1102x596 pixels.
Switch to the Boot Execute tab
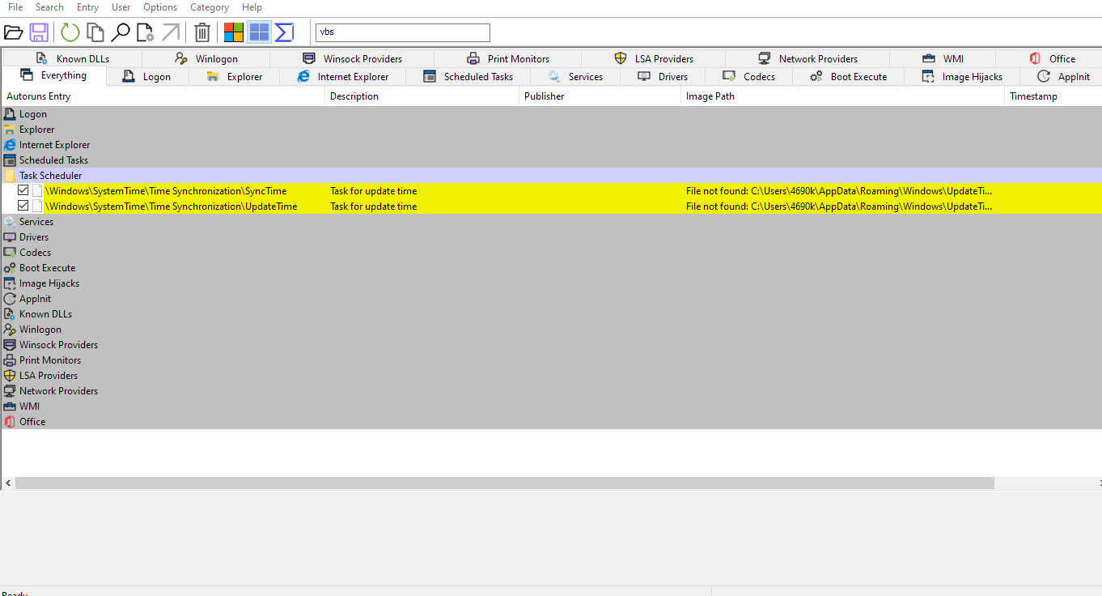point(848,77)
